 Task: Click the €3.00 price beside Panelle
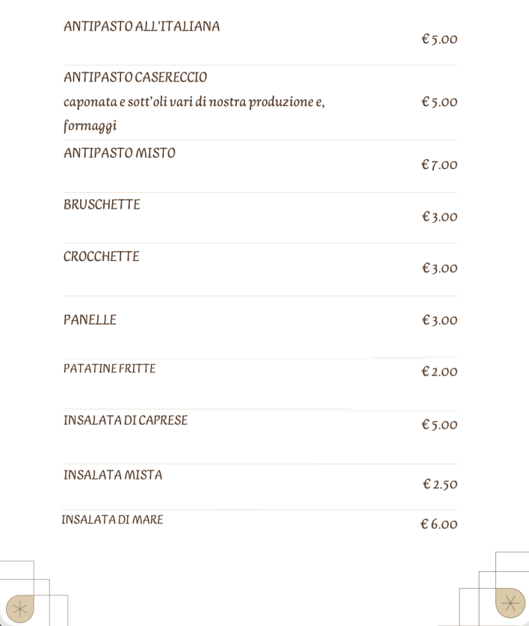tap(439, 320)
